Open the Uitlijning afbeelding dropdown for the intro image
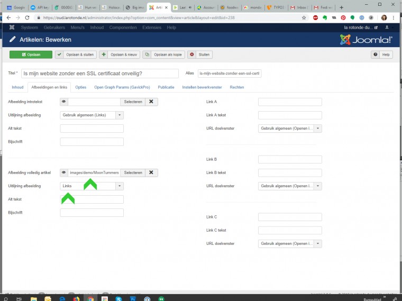This screenshot has width=402, height=301. pyautogui.click(x=120, y=115)
